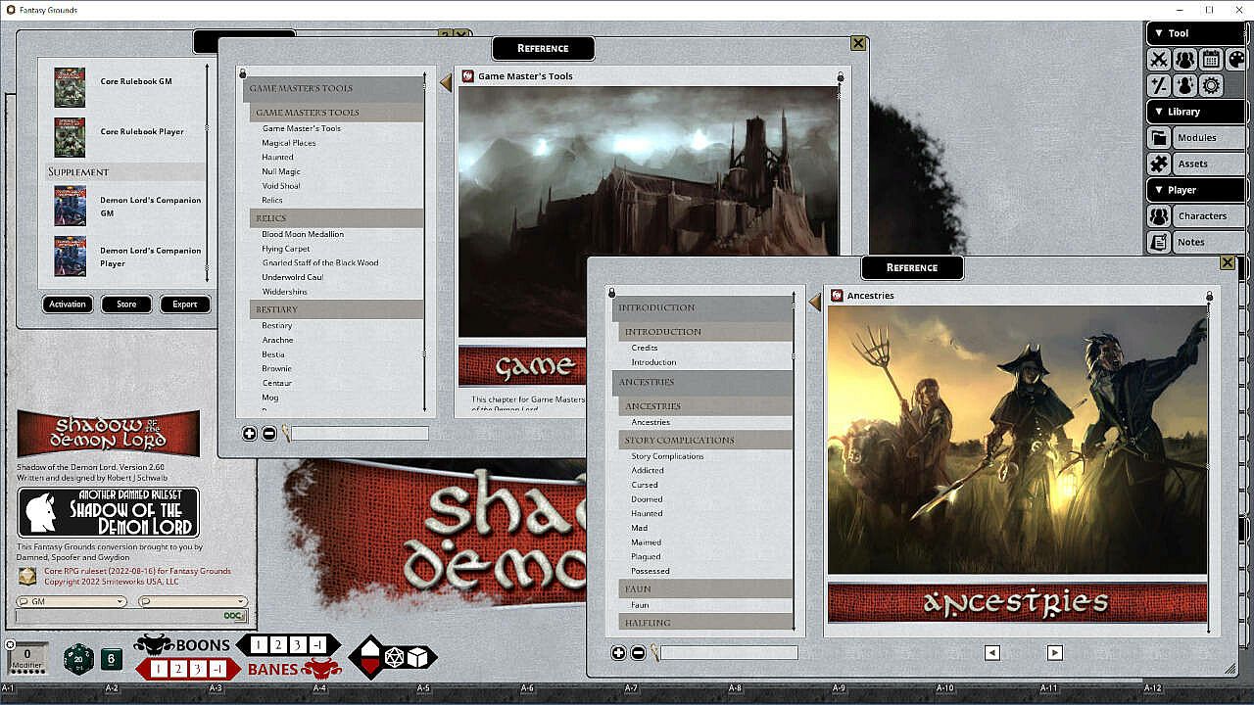1254x705 pixels.
Task: Open the Colors palette tool icon
Action: (x=1236, y=60)
